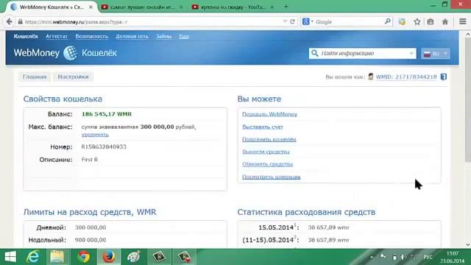Viewport: 471px width, 265px height.
Task: Open the Обменять средства link
Action: pos(267,164)
